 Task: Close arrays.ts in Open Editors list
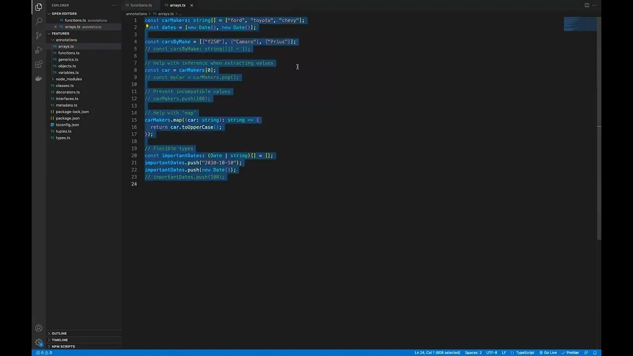coord(55,27)
